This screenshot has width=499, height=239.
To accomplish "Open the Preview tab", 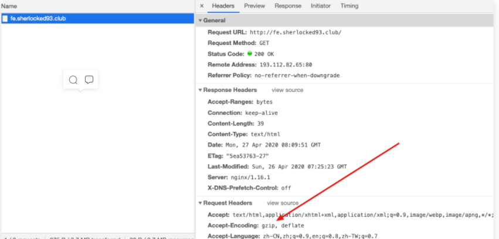I will pyautogui.click(x=254, y=6).
